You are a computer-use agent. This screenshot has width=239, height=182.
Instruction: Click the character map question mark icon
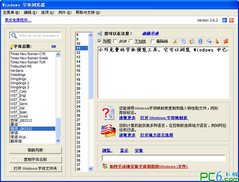point(108,113)
